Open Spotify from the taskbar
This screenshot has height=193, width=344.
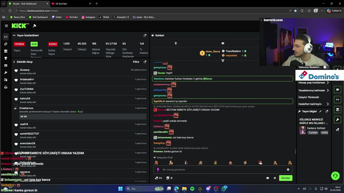[192, 189]
